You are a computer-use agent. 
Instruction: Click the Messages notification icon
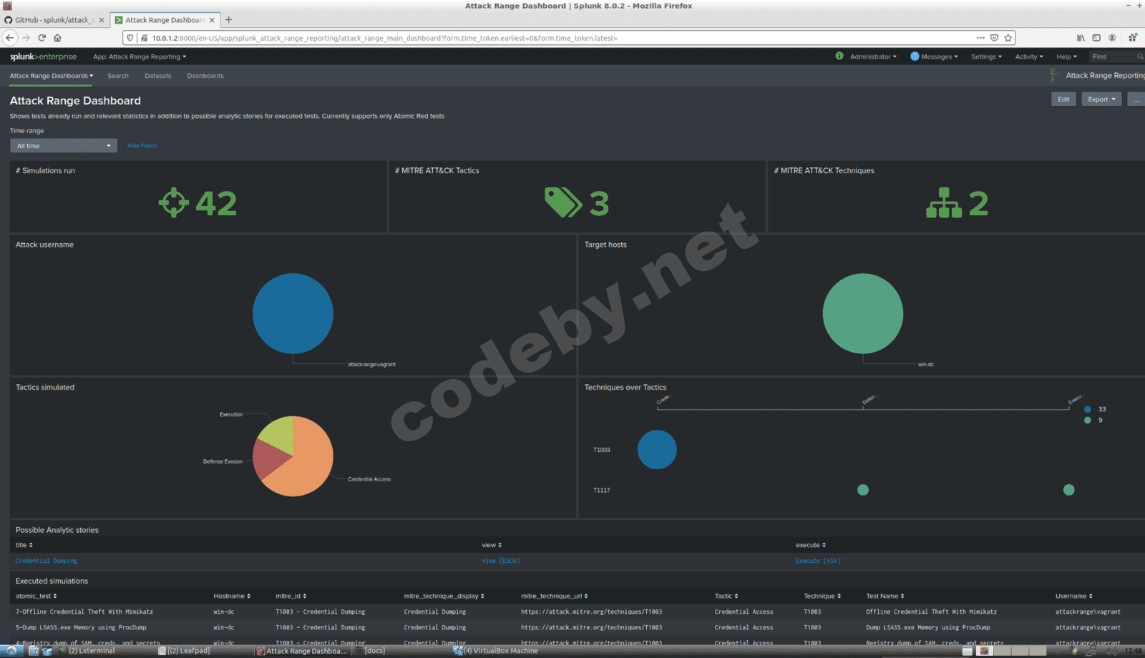(x=915, y=57)
